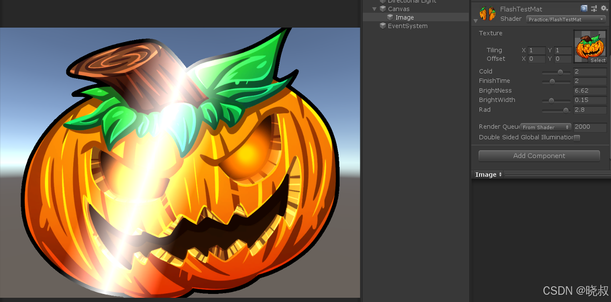611x302 pixels.
Task: Click the FlashTestMat material name
Action: 521,9
